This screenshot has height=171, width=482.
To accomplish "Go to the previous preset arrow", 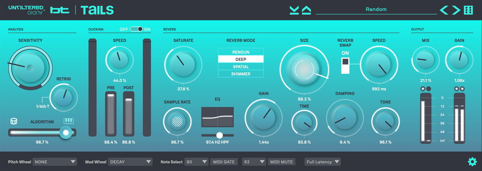I will tap(444, 10).
